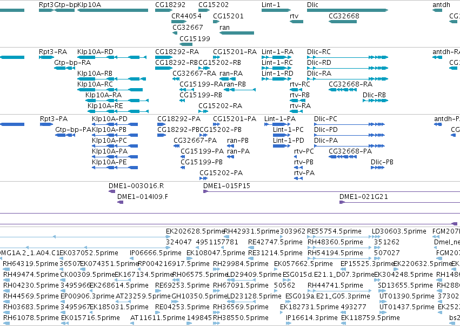Select the CG18292 gene label
This screenshot has width=460, height=326.
click(x=170, y=5)
